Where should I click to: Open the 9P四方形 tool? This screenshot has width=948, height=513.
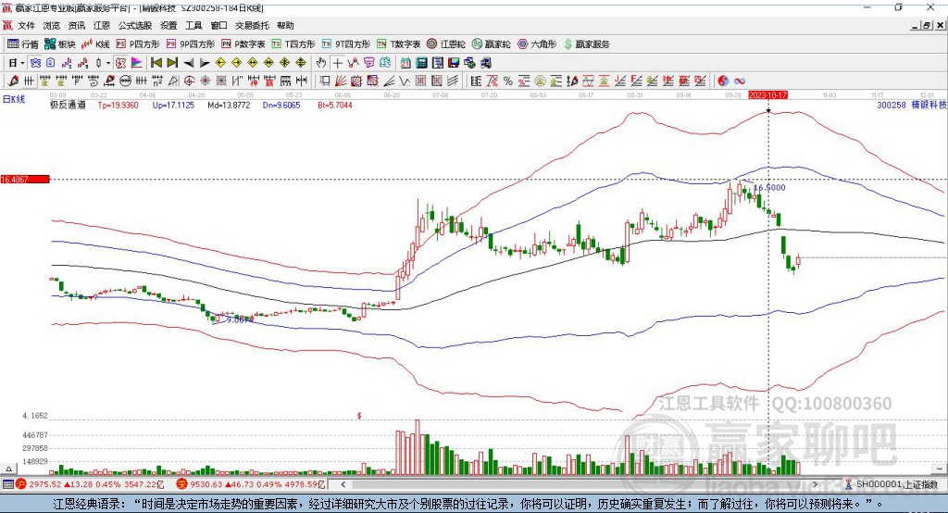click(x=191, y=44)
